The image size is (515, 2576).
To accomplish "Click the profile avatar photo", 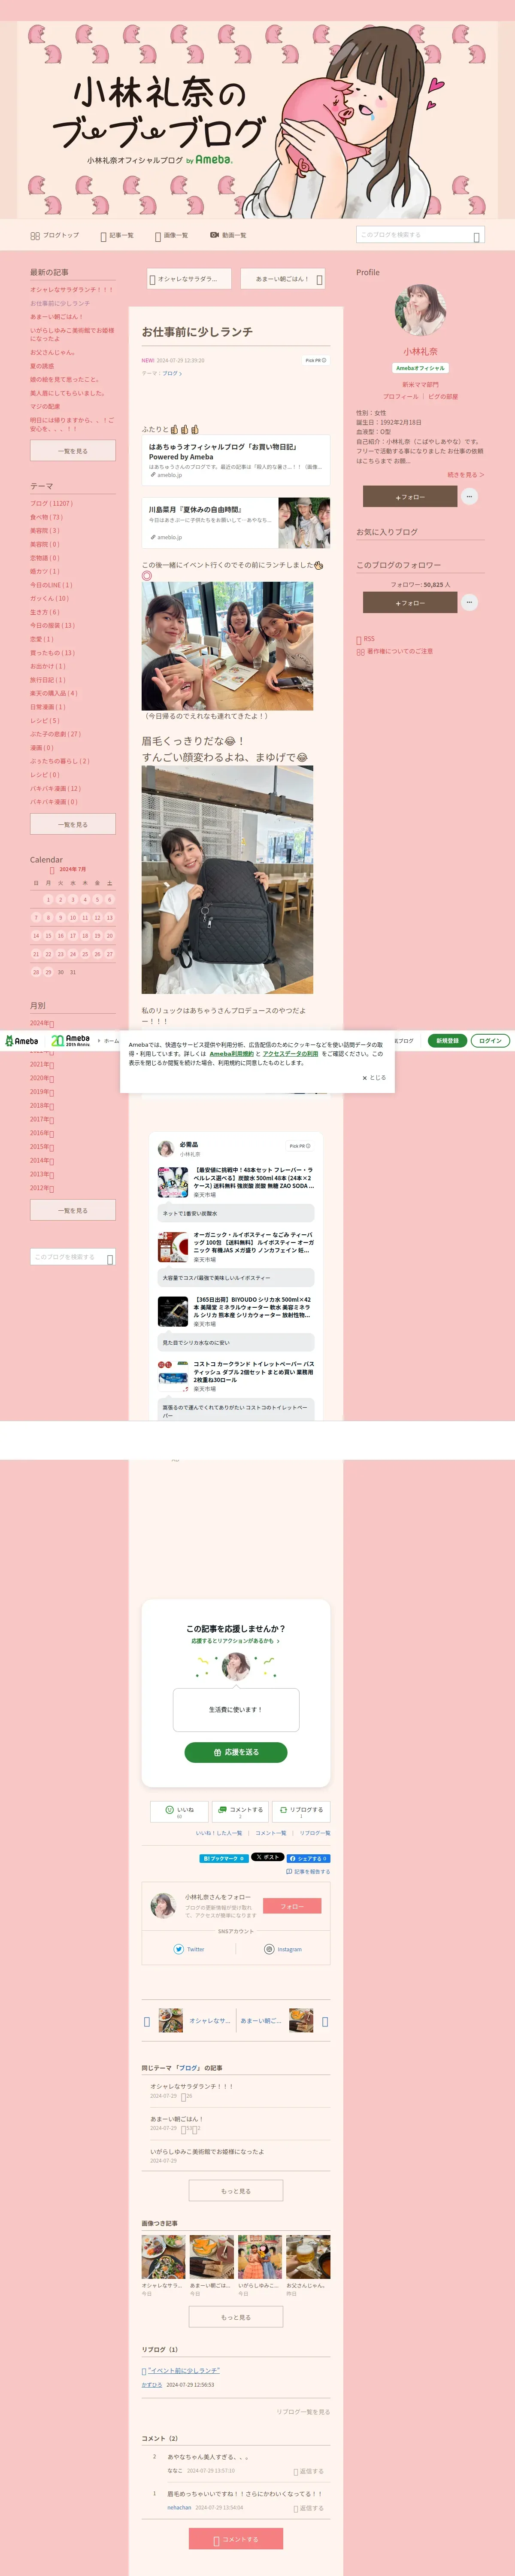I will 420,310.
